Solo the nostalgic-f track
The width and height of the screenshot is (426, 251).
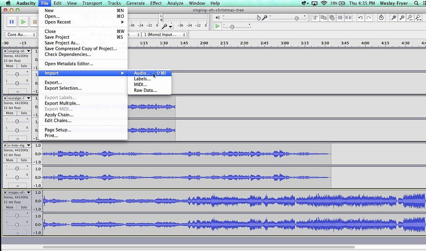coord(24,113)
